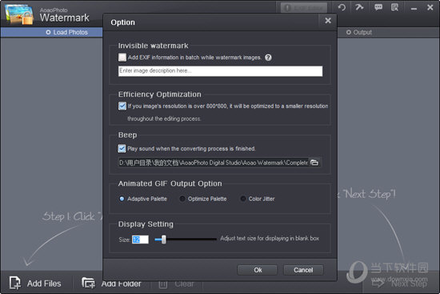Click the display text size slider handle
This screenshot has height=294, width=440.
coord(163,240)
